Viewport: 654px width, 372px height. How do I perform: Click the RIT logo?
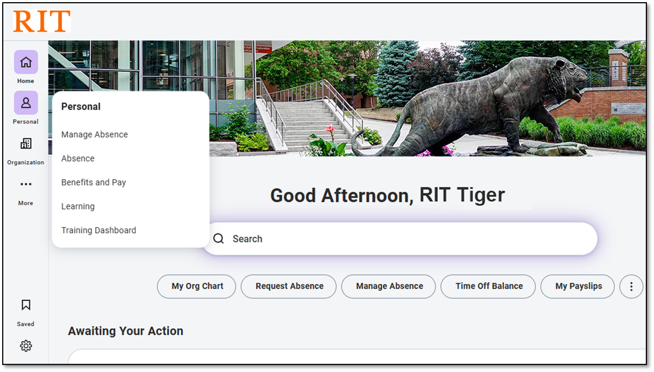point(41,21)
